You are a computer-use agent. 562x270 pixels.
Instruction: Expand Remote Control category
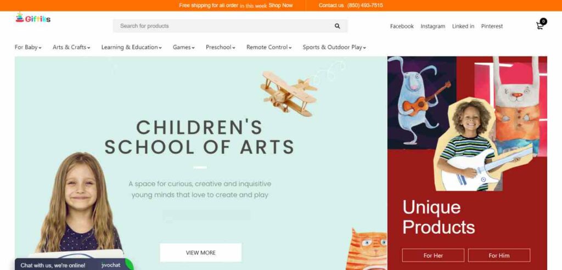pyautogui.click(x=269, y=47)
